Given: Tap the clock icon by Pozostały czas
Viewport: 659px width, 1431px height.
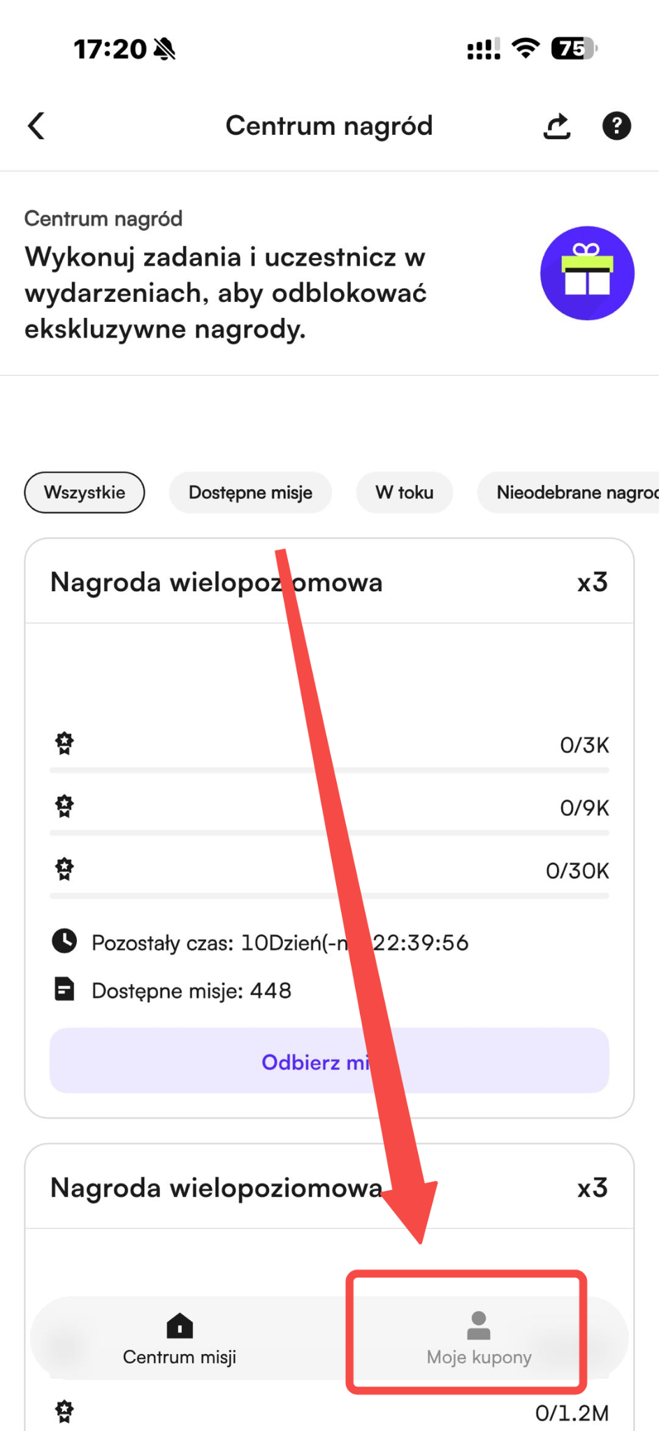Looking at the screenshot, I should click(64, 941).
